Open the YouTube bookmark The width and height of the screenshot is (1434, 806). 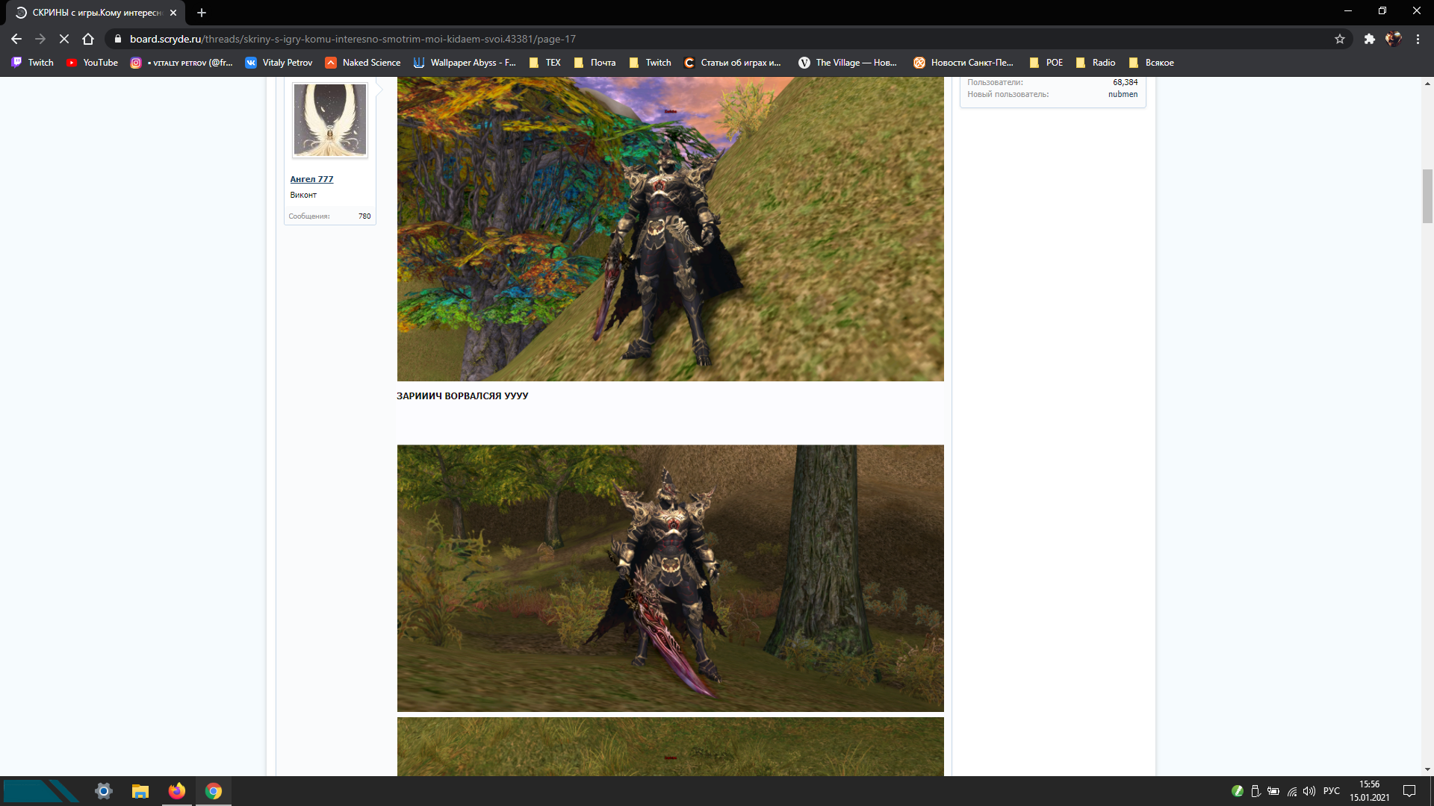click(93, 63)
